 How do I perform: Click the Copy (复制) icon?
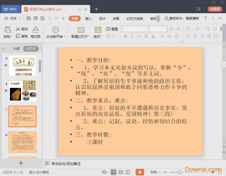(x=18, y=36)
